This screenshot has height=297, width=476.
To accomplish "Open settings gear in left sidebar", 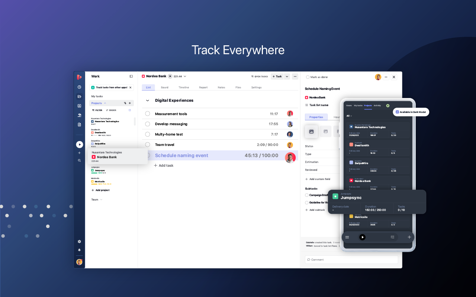I will (79, 241).
